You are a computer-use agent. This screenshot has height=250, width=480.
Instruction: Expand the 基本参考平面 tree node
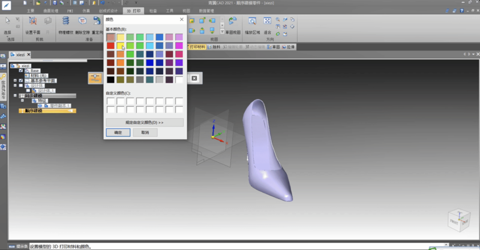15,80
